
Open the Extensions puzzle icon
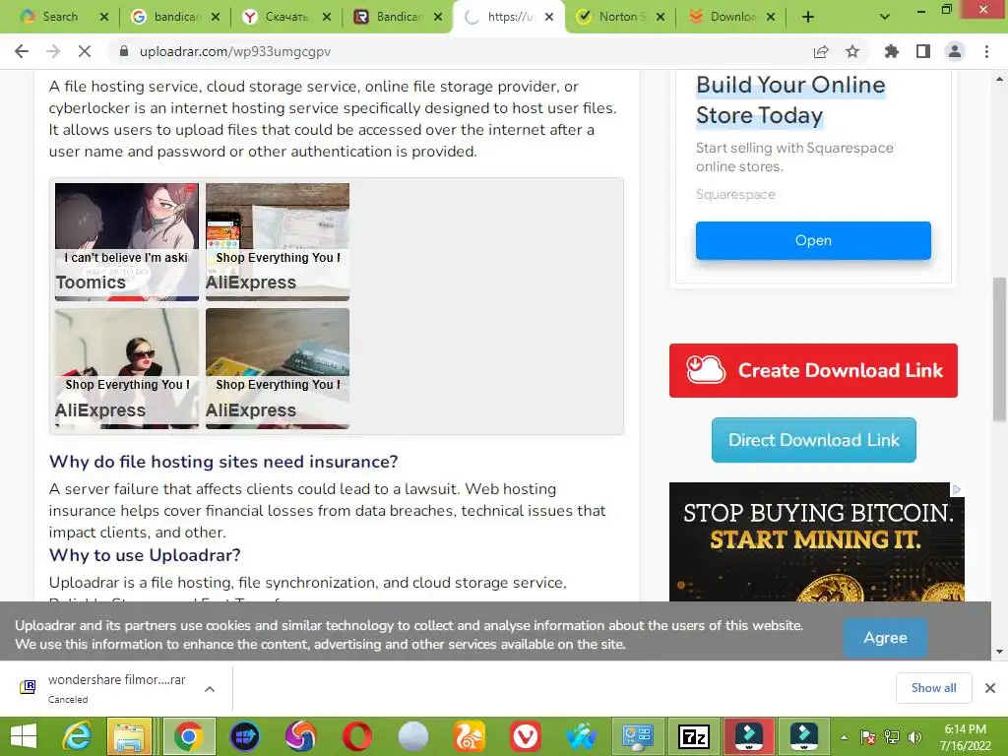[x=892, y=51]
